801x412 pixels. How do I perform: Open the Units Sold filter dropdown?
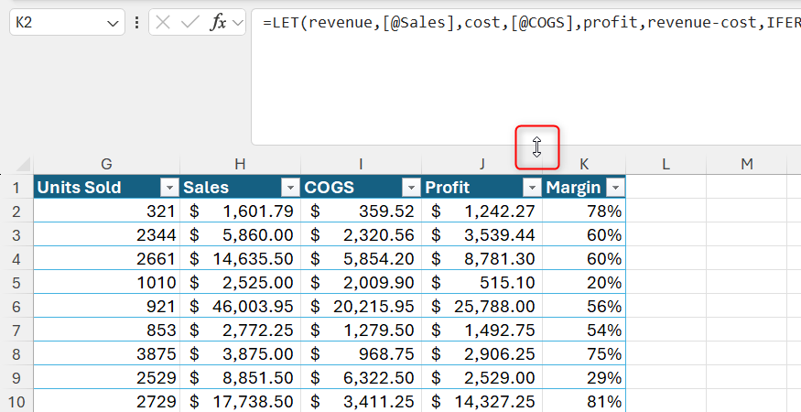(x=169, y=188)
